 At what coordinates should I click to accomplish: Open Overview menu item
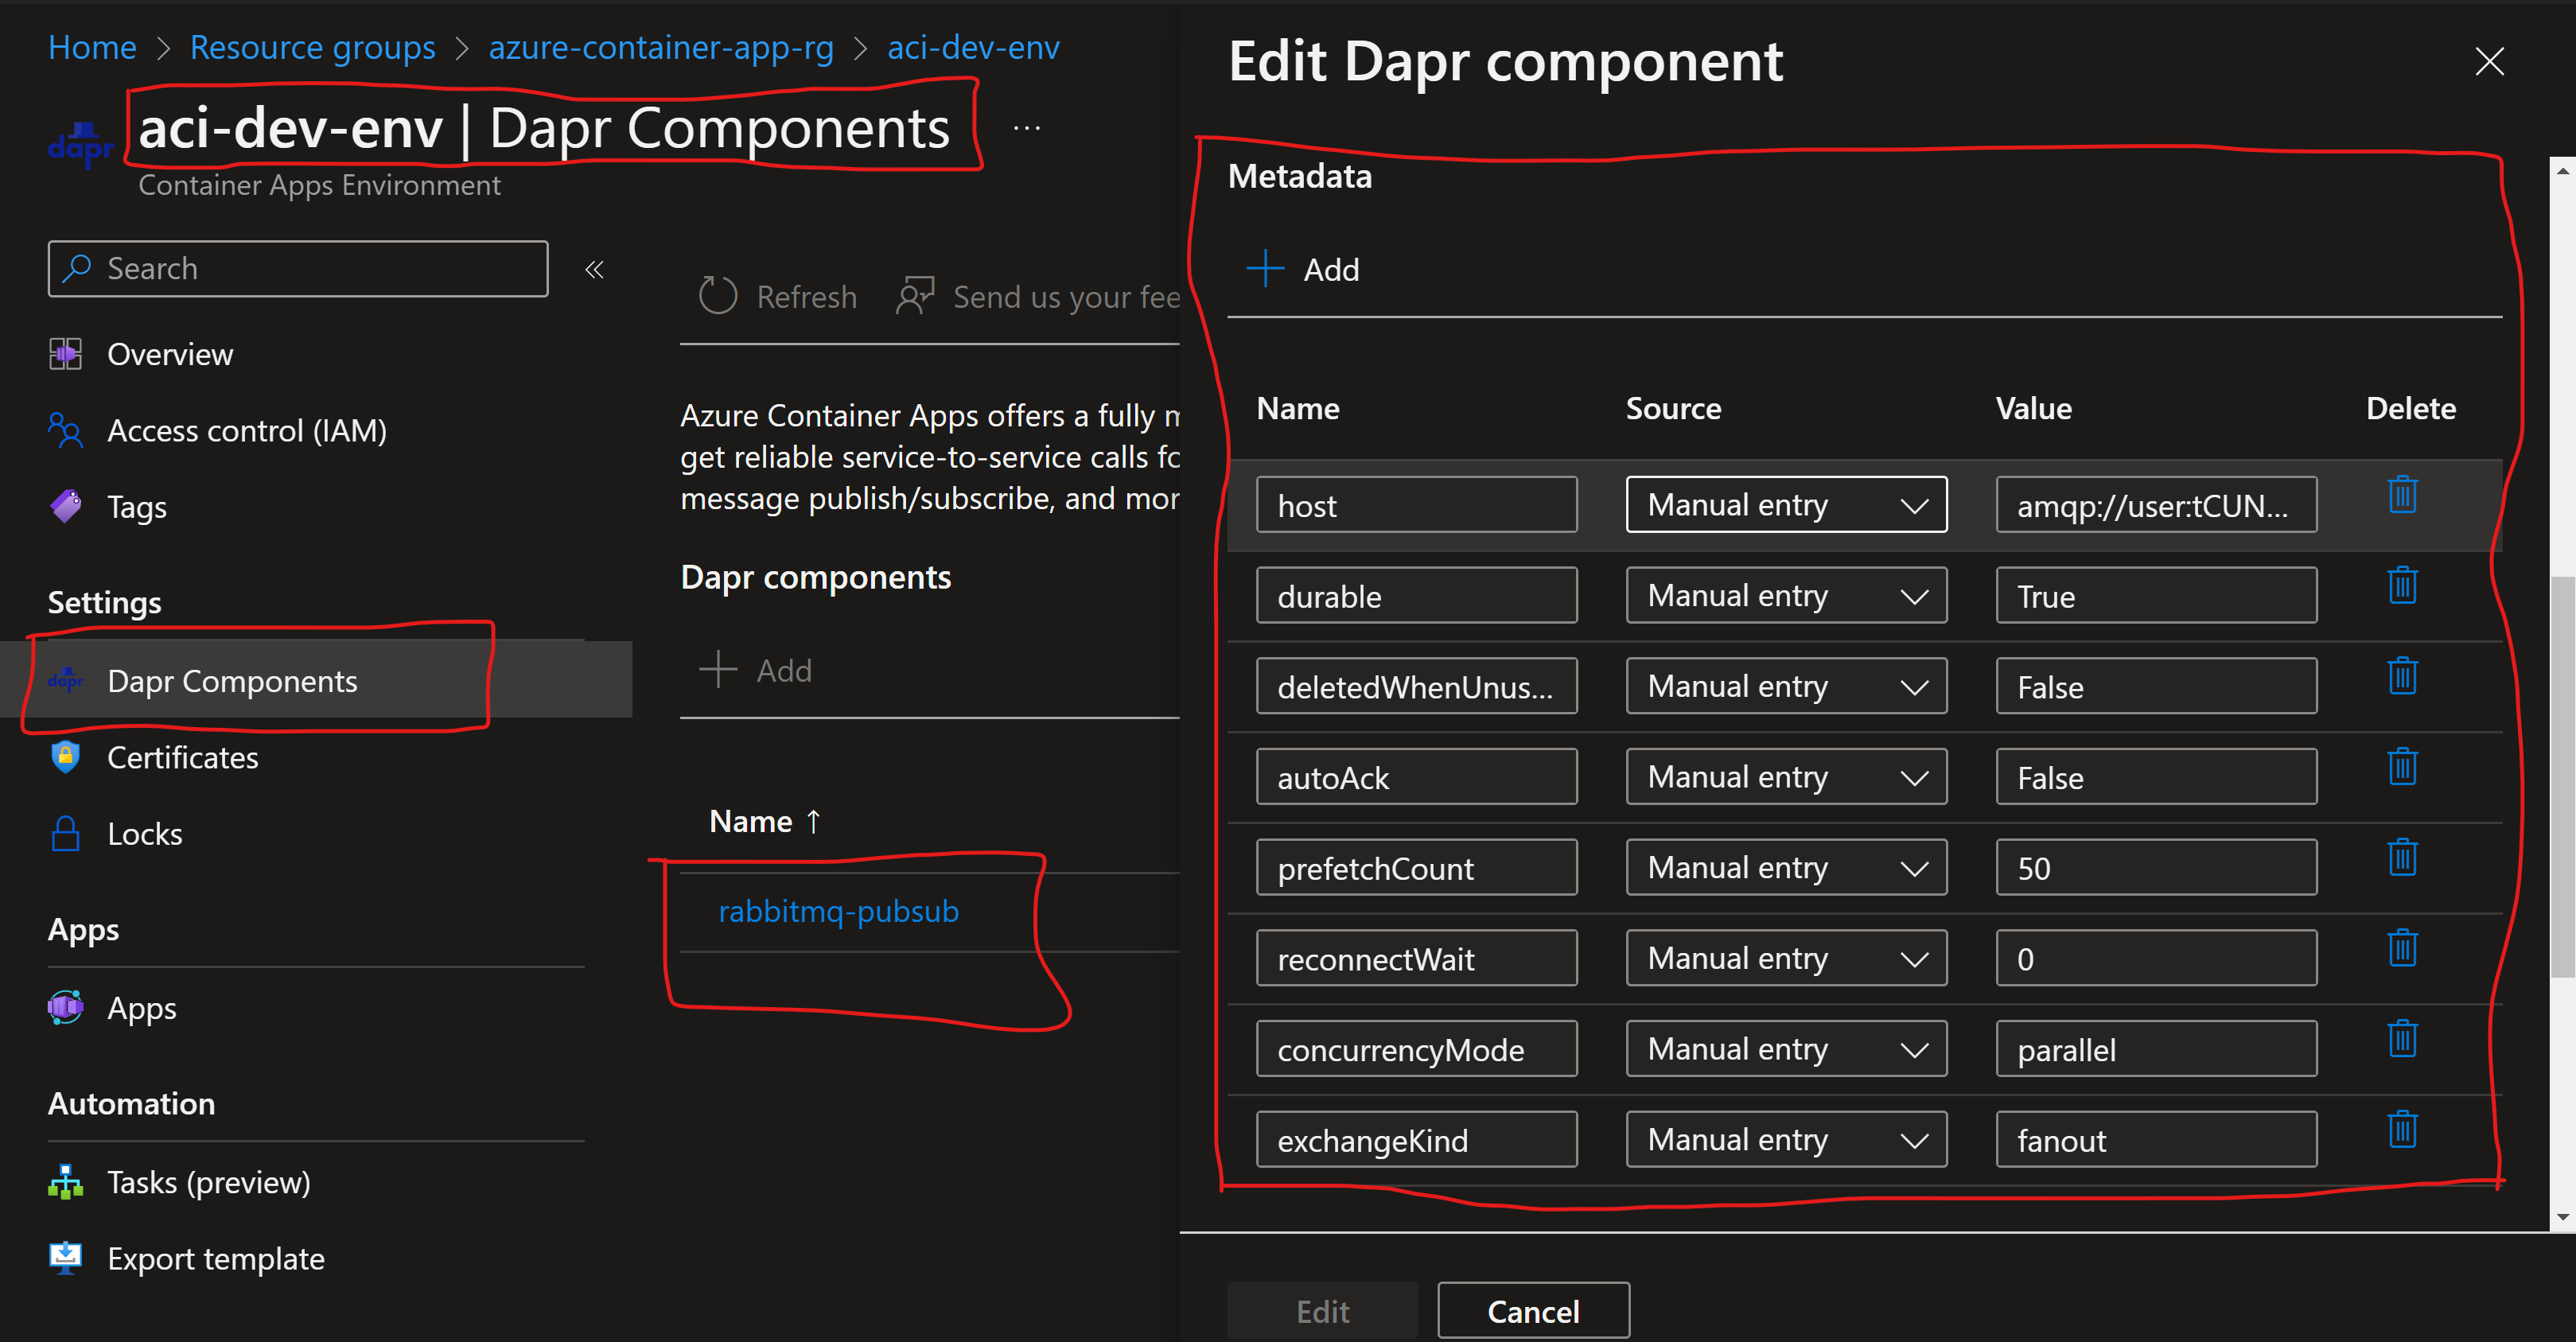(x=170, y=354)
